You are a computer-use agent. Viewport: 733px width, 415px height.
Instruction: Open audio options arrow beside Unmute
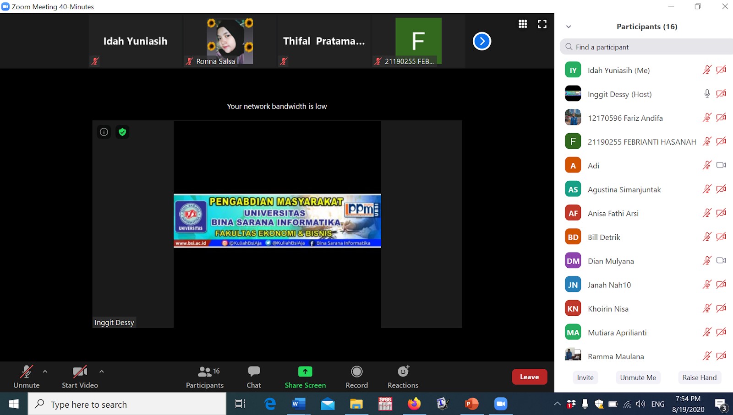[x=45, y=372]
